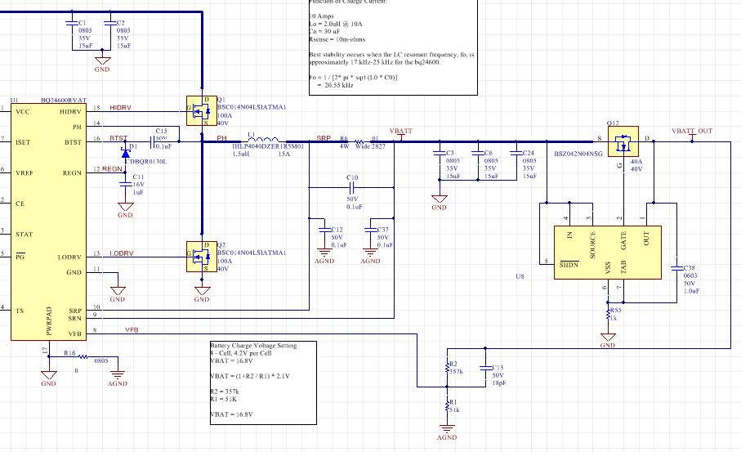Click the SRN pin label on U1
Viewport: 741px width, 452px height.
74,319
